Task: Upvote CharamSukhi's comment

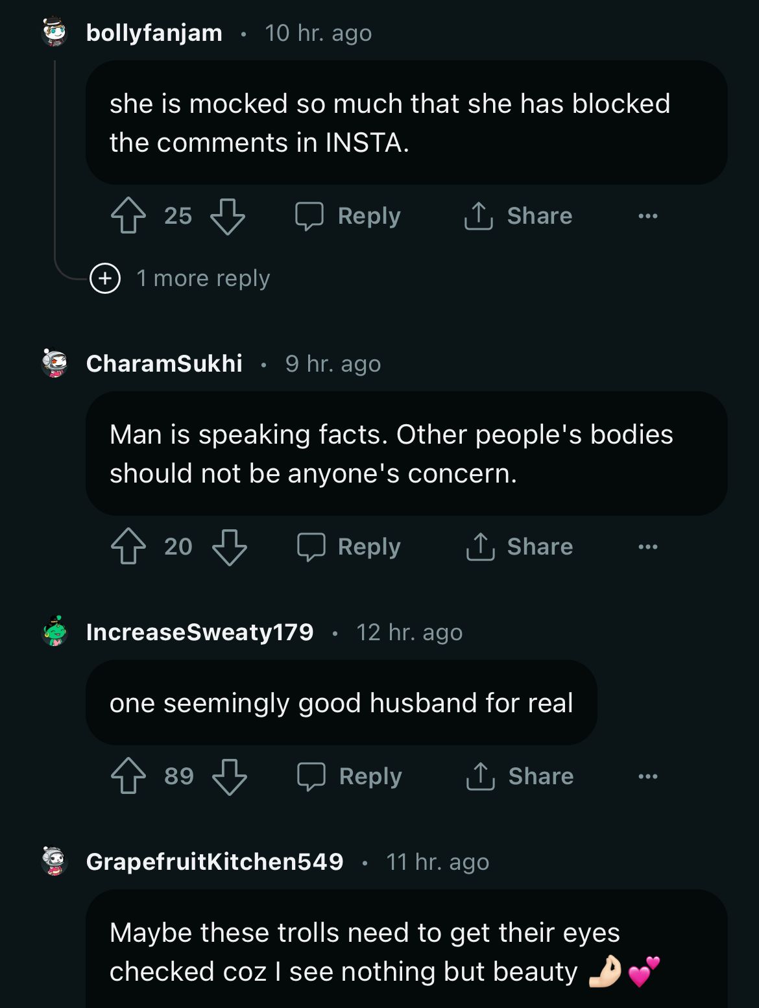Action: coord(128,546)
